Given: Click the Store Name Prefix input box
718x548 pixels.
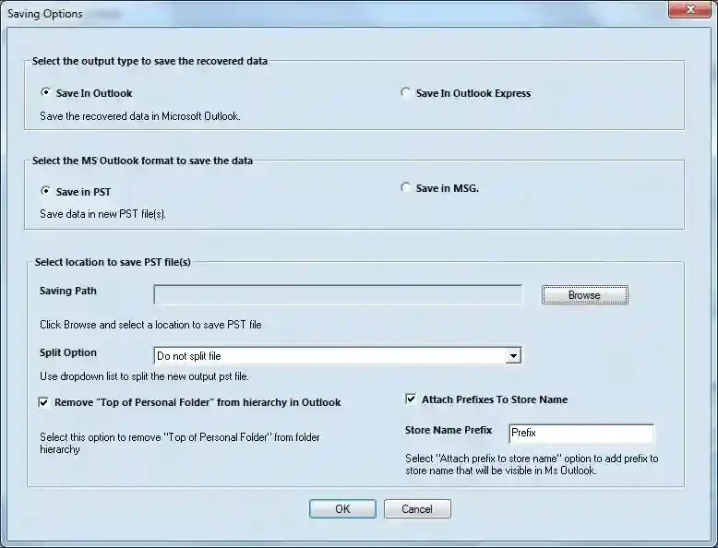Looking at the screenshot, I should tap(580, 433).
